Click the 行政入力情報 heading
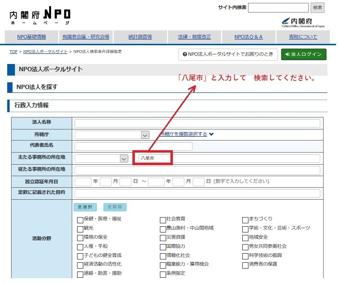 click(32, 105)
